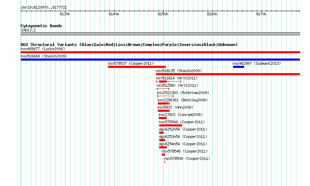Click the label 'nsv512560 (Arlt2011)'
310x186 pixels.
(x=177, y=85)
